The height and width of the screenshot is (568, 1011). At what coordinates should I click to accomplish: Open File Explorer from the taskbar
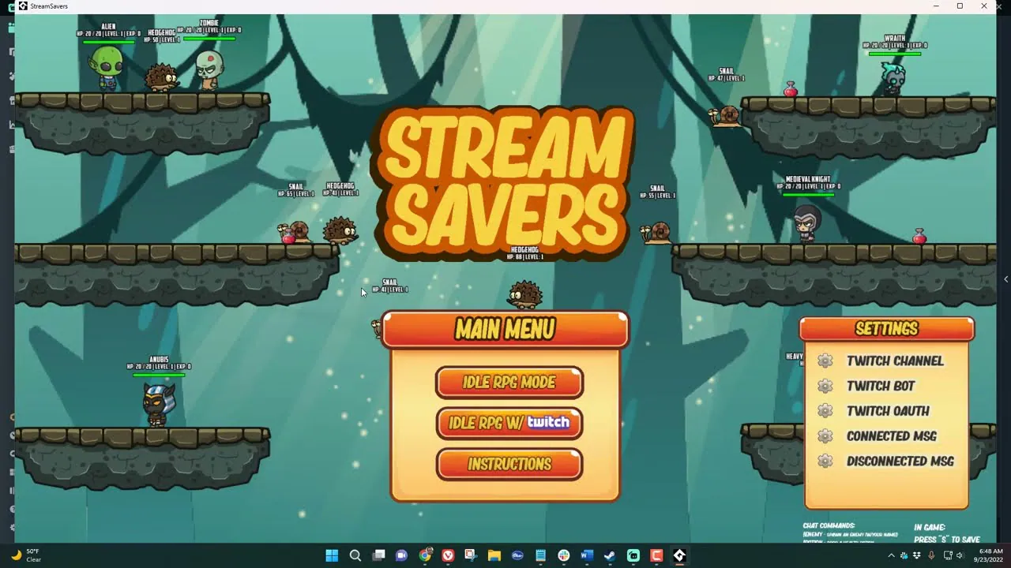pyautogui.click(x=494, y=555)
